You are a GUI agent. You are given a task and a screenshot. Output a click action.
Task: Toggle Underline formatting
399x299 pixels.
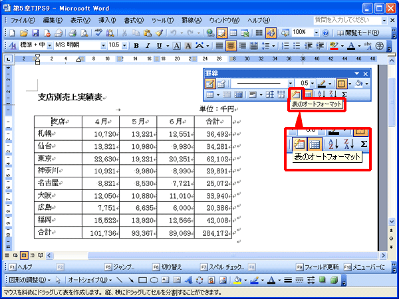pos(160,46)
